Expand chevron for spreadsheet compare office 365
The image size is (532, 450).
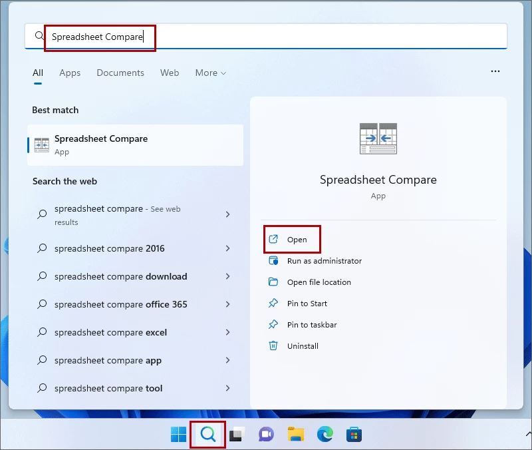coord(227,304)
